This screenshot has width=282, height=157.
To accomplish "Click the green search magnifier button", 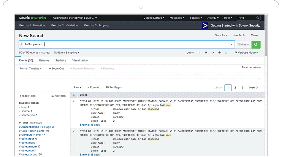I will pos(256,44).
